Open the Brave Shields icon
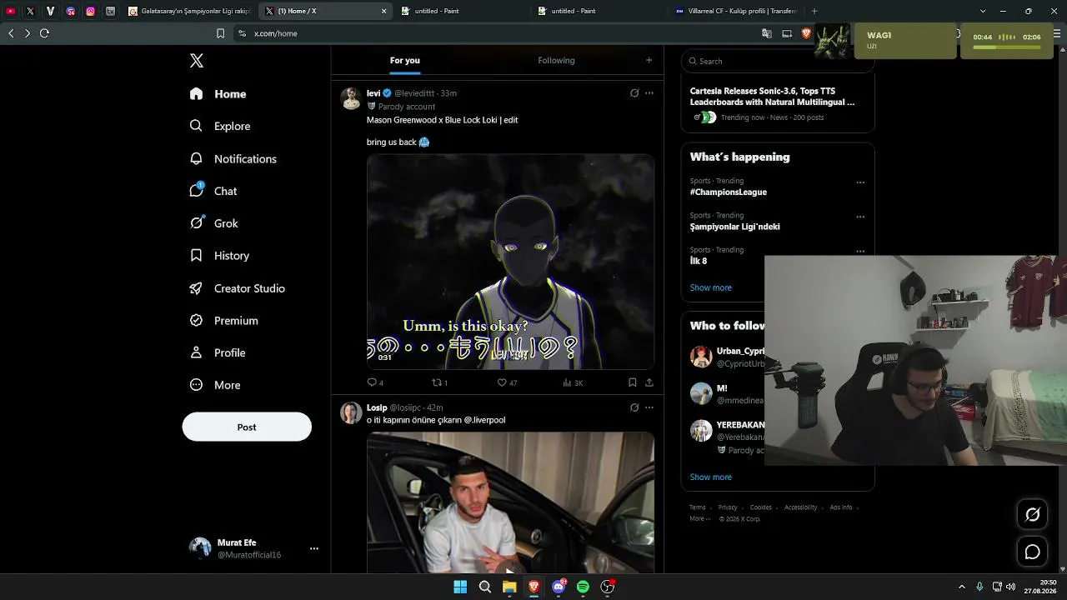 coord(806,33)
